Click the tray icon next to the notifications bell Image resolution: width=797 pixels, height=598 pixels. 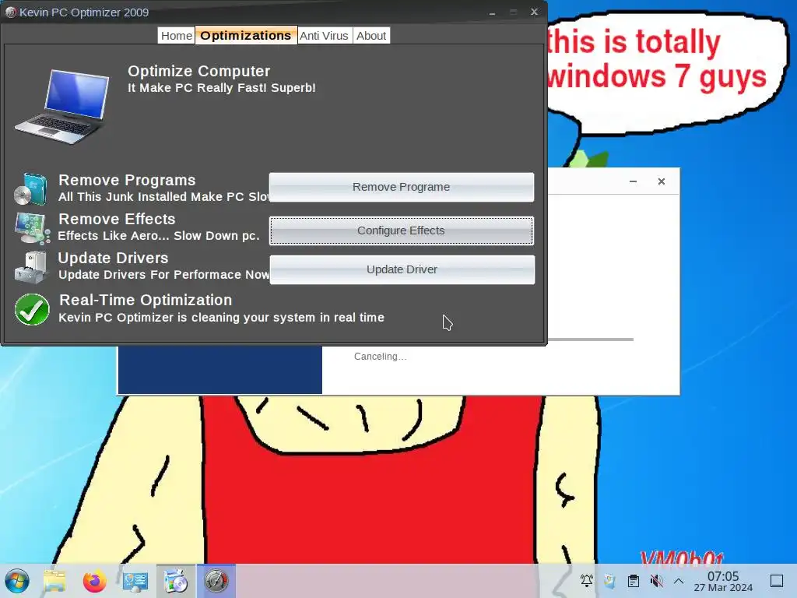[609, 581]
